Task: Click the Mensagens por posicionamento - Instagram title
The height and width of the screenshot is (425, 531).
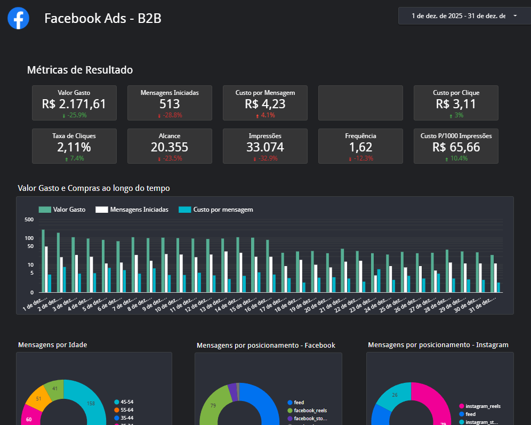Action: 438,344
